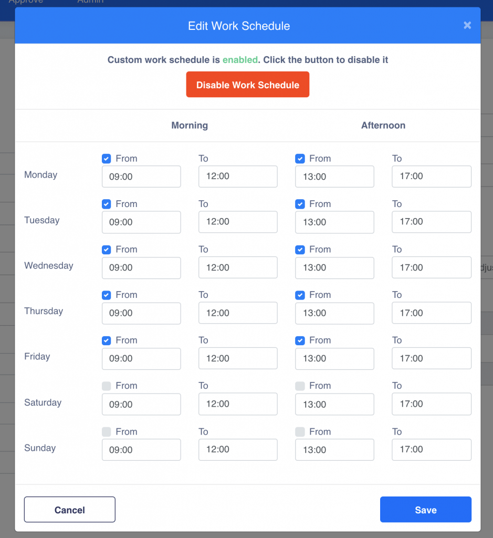The width and height of the screenshot is (493, 538).
Task: Focus Thursday afternoon To time field
Action: [x=431, y=313]
